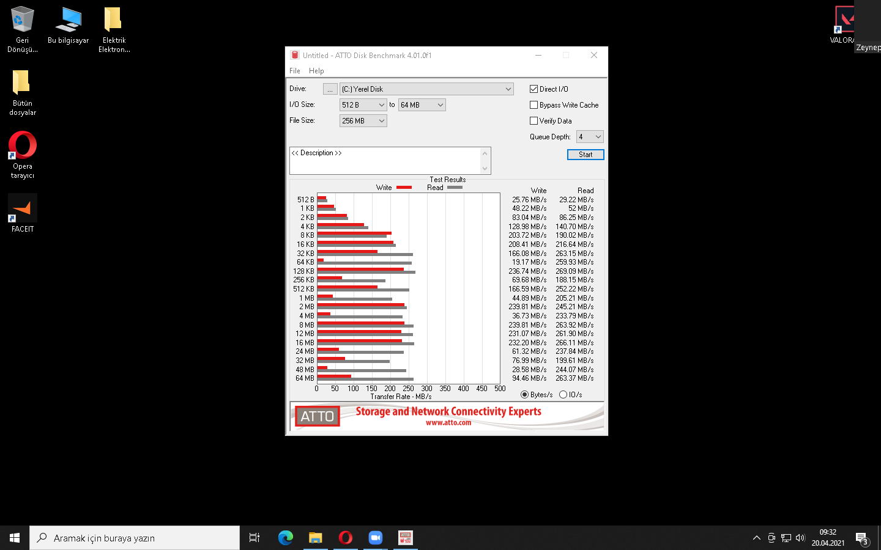Click the gray Read legend swatch
The height and width of the screenshot is (550, 881).
coord(455,188)
